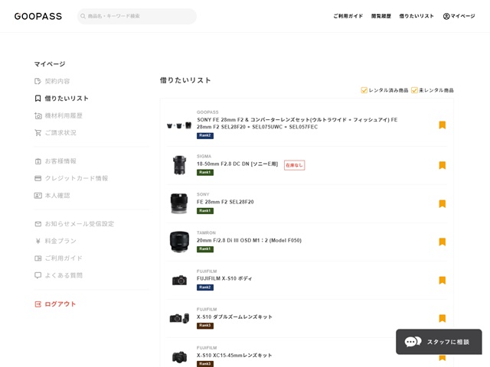Open 本人確認 in sidebar

pos(57,196)
